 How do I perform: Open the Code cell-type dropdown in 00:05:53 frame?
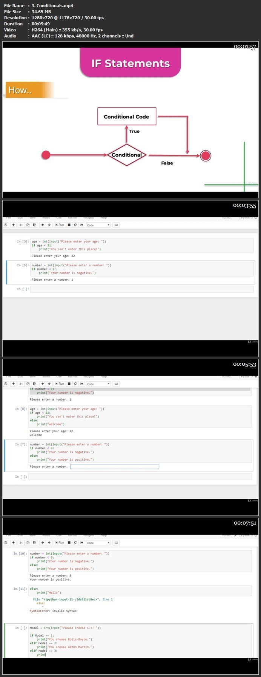point(98,384)
